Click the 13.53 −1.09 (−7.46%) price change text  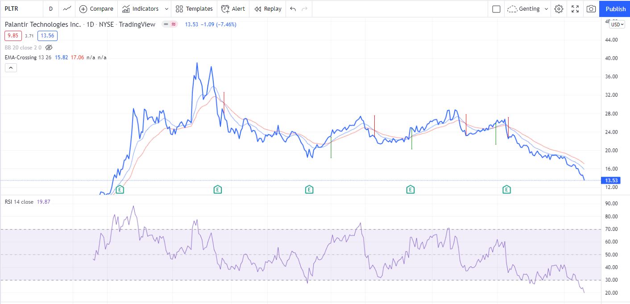point(211,25)
